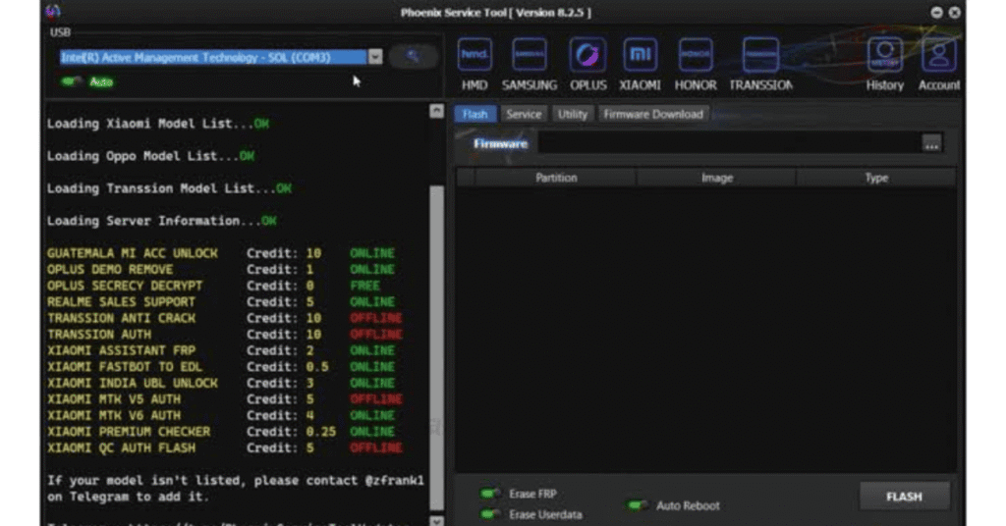1006x526 pixels.
Task: Click the XIAOMI QC AUTH FLASH line
Action: (225, 447)
